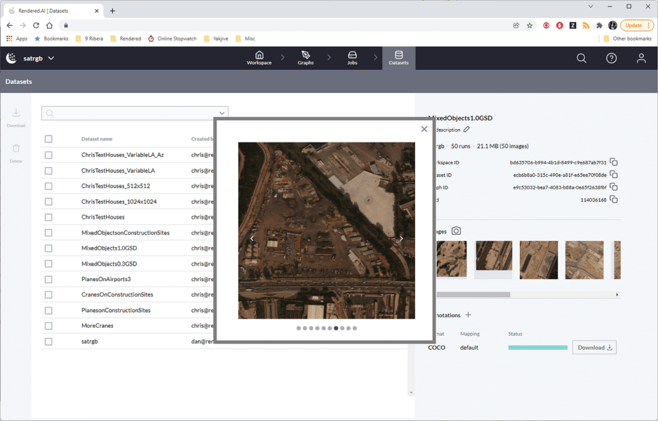
Task: Check the ChrisTestHouses_VariableLA checkbox
Action: 49,171
